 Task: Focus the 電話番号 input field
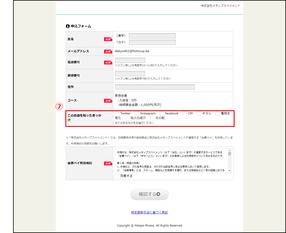click(130, 60)
